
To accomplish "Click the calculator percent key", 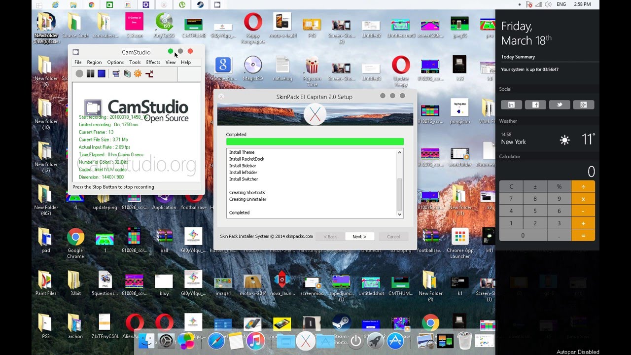I will pos(559,186).
